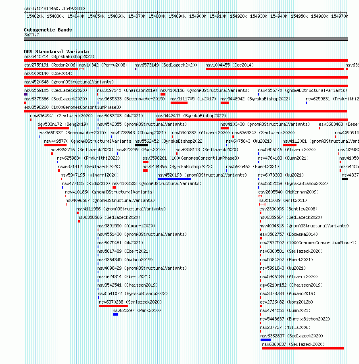Select nsv4103438 gnomAD variant label
This screenshot has height=364, width=359.
point(265,125)
